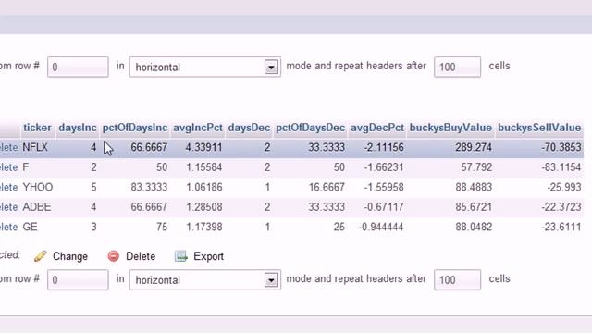This screenshot has height=333, width=592.
Task: Click the -0.67117 avgDecPct cell
Action: pos(384,207)
